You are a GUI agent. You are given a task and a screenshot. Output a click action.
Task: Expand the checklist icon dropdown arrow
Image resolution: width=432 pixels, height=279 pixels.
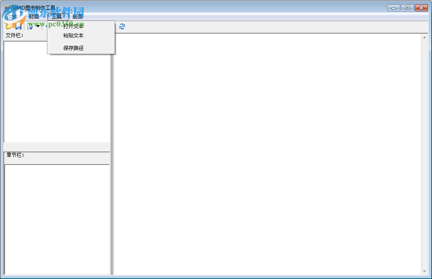38,26
